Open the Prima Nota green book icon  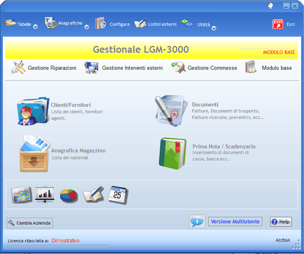point(172,154)
